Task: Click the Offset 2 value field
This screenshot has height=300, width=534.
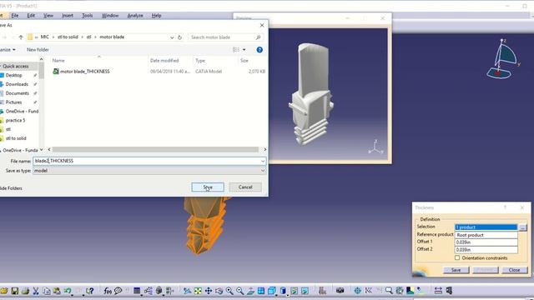Action: point(486,250)
